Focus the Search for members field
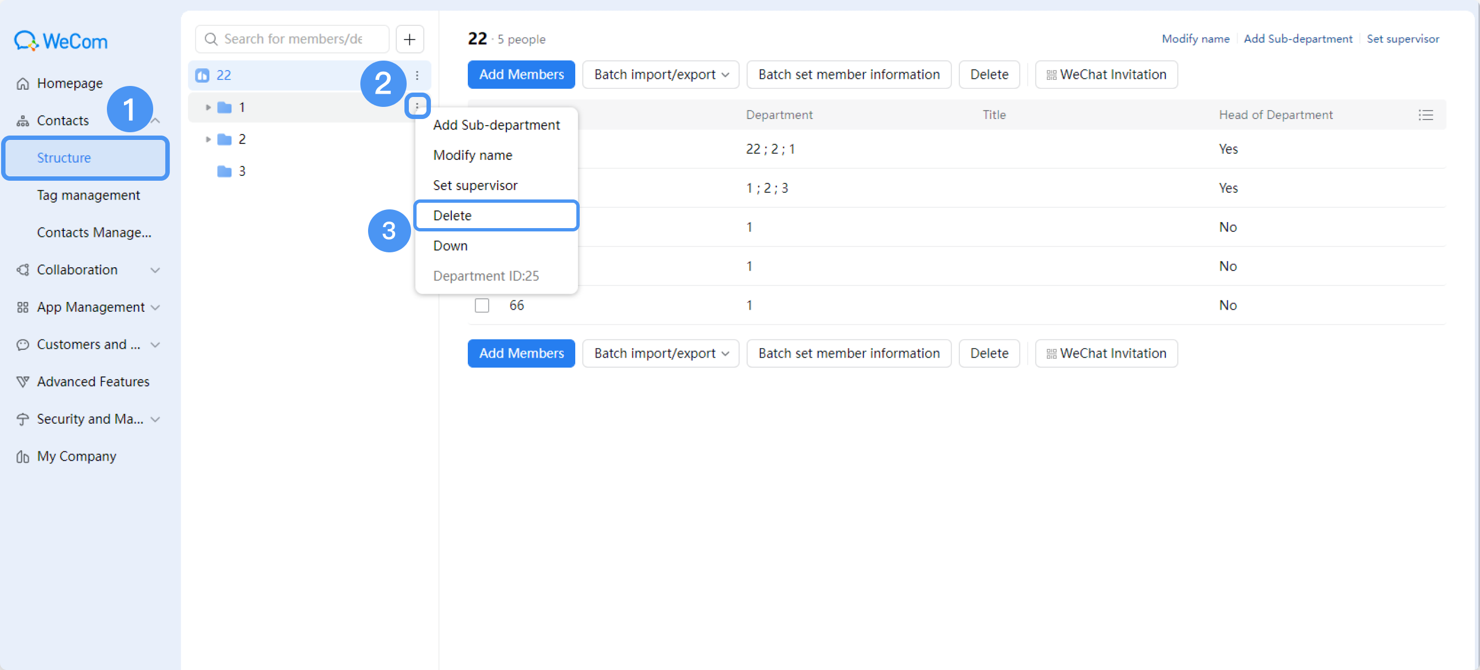Viewport: 1480px width, 670px height. [293, 39]
